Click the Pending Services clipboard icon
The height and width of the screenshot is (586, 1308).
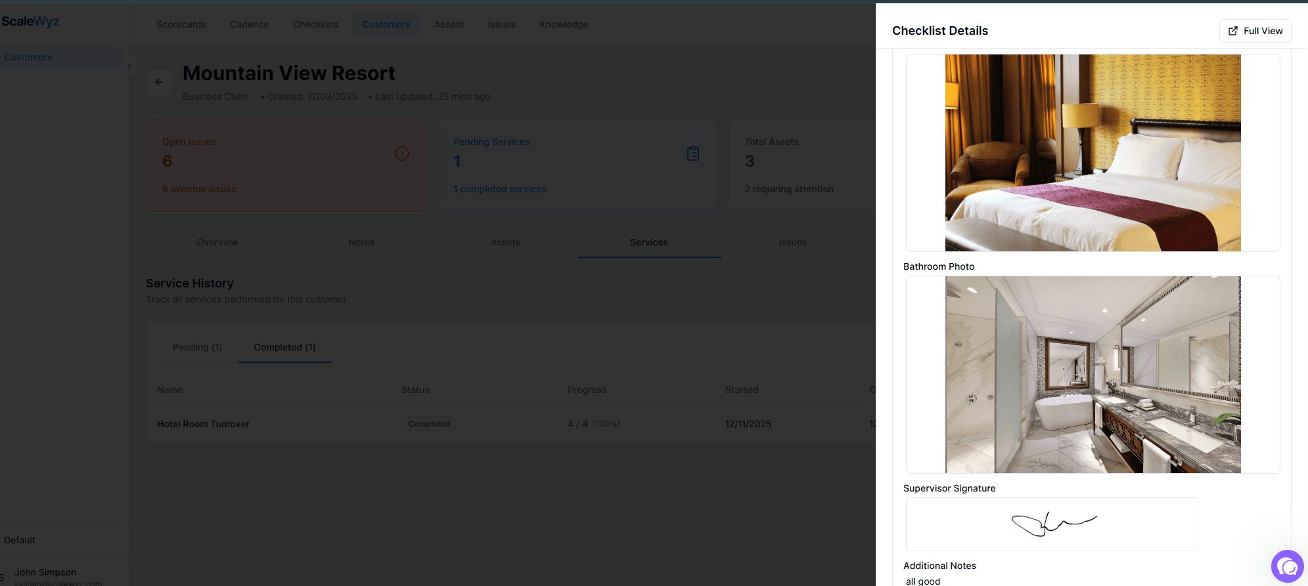pyautogui.click(x=693, y=154)
